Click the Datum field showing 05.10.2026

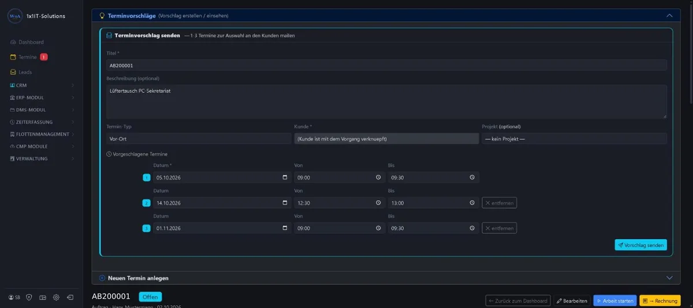222,178
